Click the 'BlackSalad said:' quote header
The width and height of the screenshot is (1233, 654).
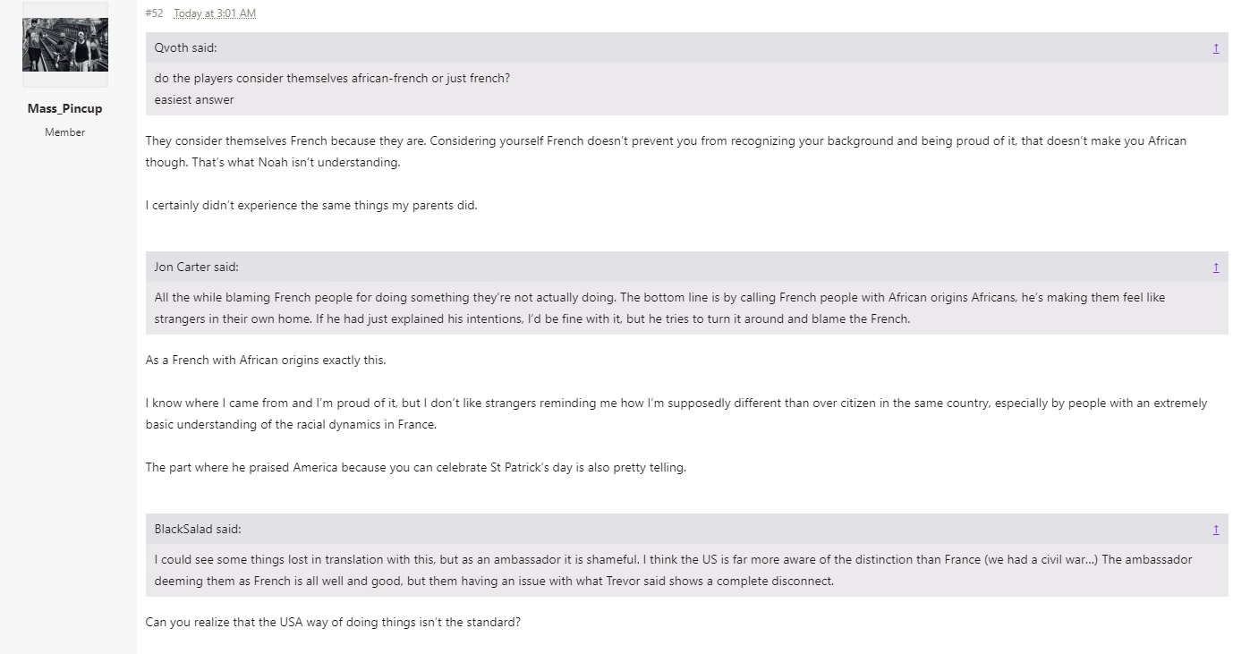click(197, 529)
